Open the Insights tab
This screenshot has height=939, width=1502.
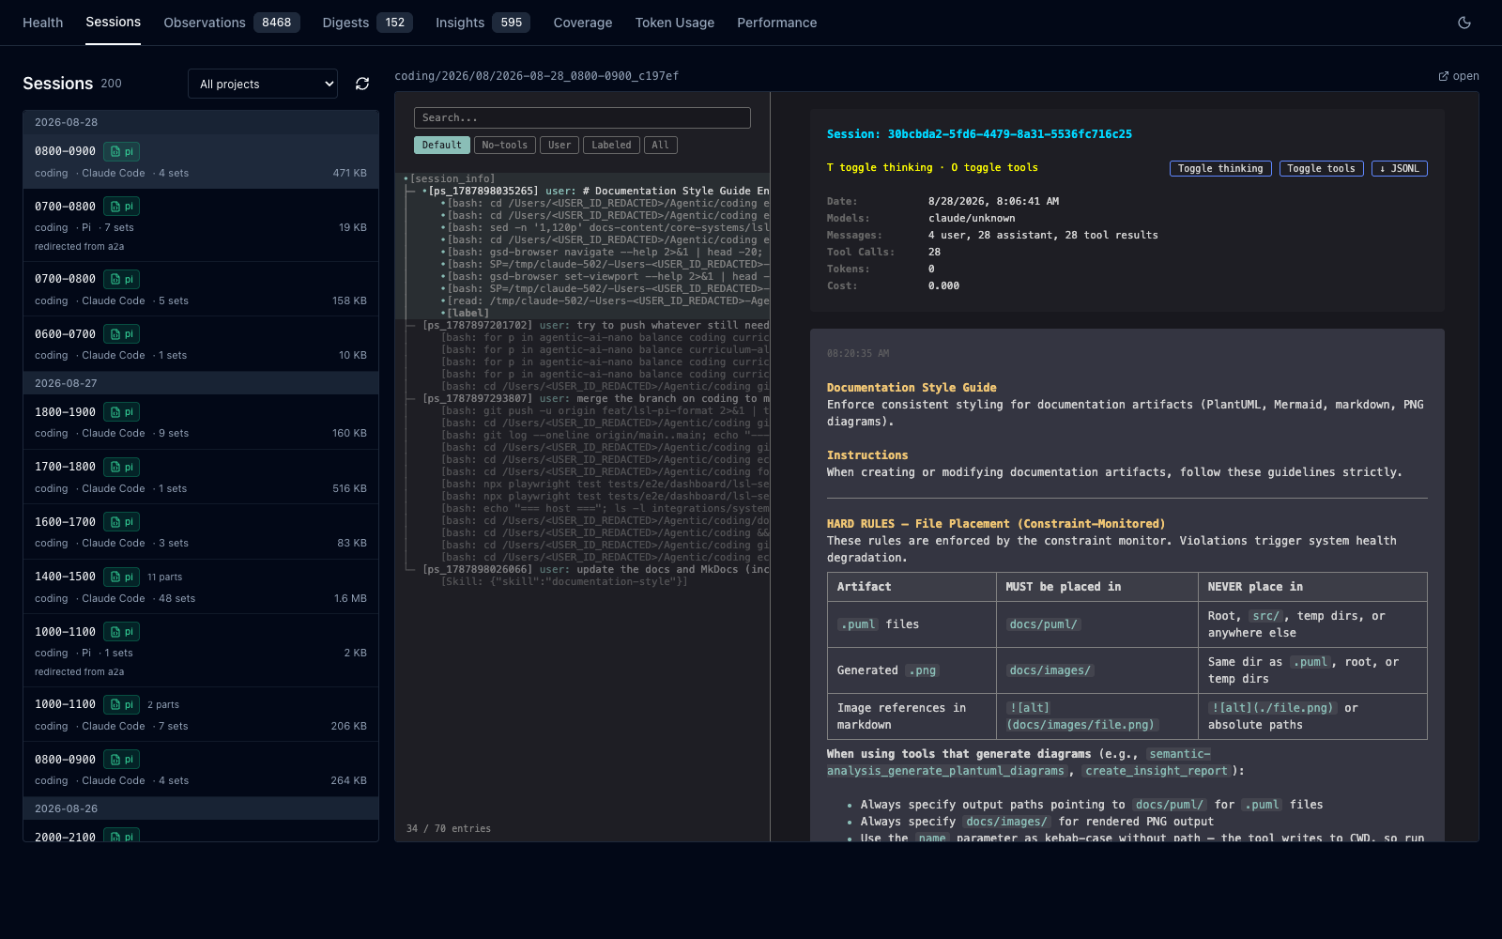pyautogui.click(x=483, y=23)
